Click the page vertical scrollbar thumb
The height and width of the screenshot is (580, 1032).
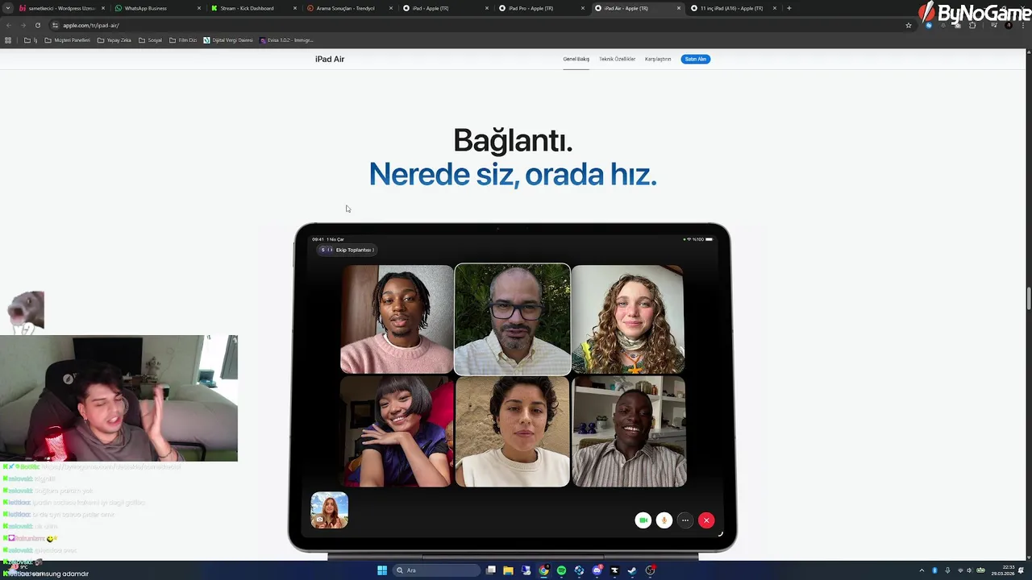coord(1029,297)
